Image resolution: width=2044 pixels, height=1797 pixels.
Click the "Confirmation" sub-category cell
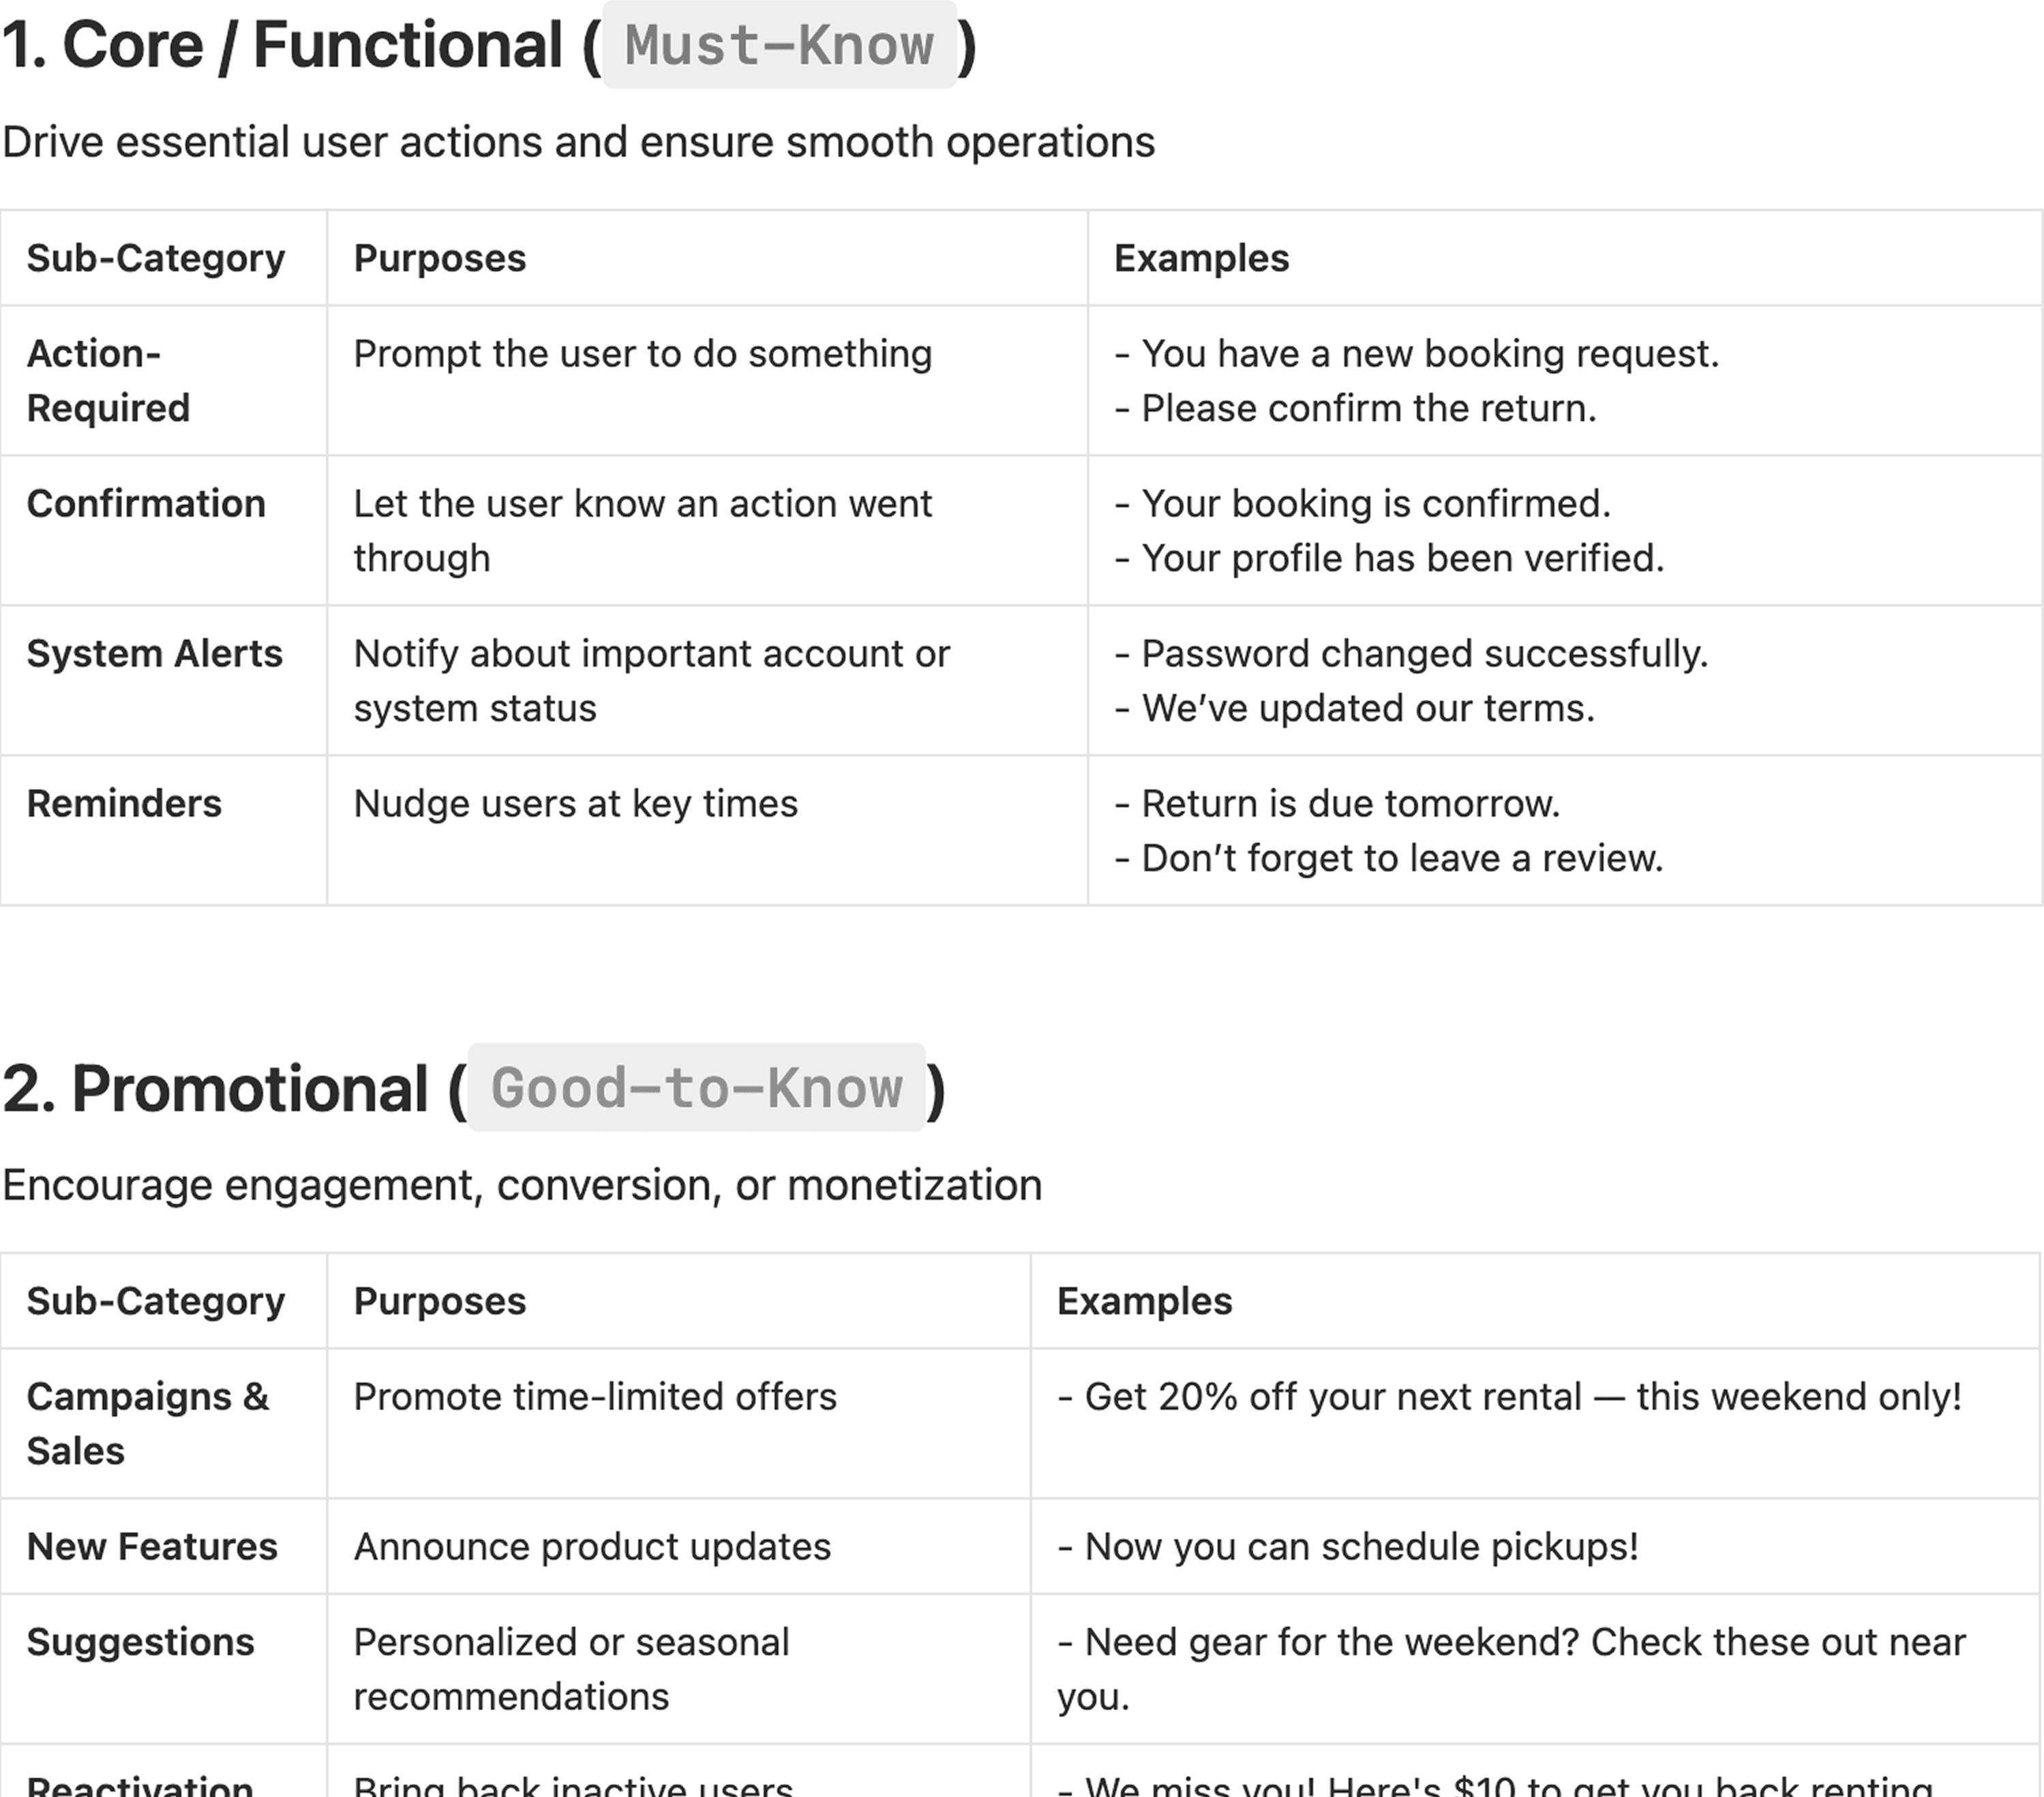coord(146,504)
